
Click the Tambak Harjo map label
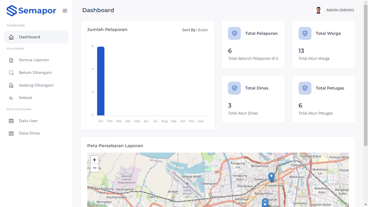pos(191,177)
